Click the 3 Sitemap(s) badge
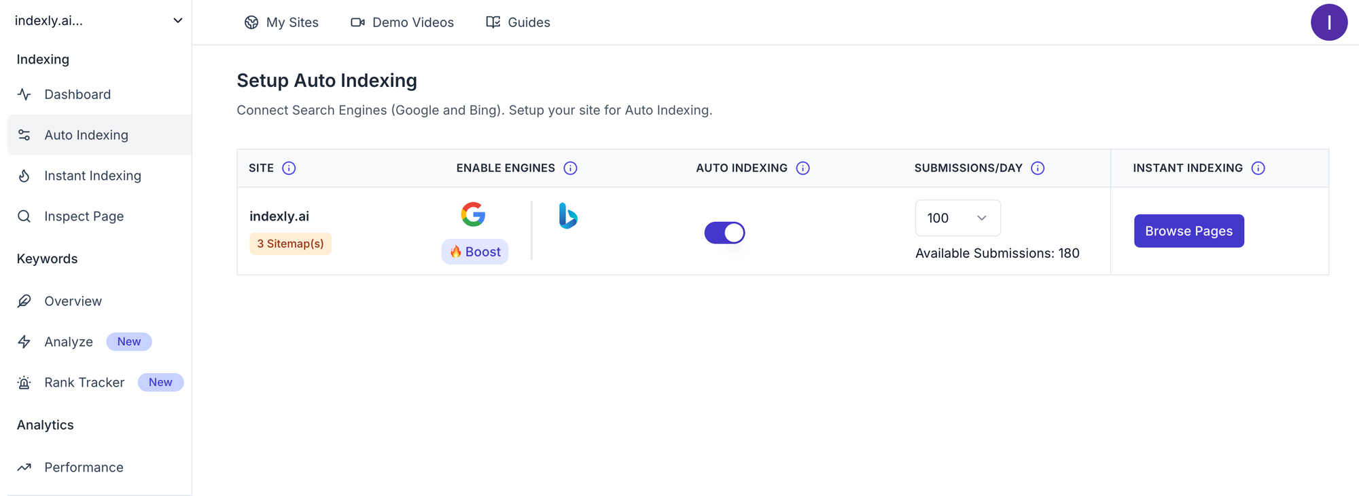 pyautogui.click(x=290, y=244)
